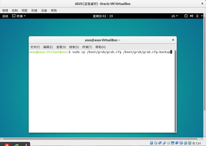206x146 pixels.
Task: Open the terminal 搜索(S) menu
Action: [74, 47]
